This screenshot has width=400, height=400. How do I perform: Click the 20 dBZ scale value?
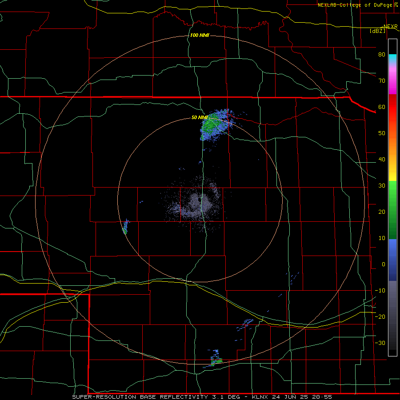click(382, 212)
